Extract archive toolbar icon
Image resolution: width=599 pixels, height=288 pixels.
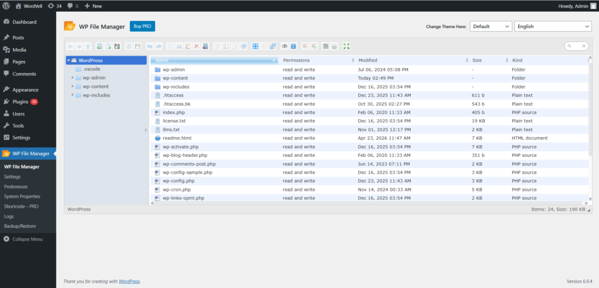[305, 46]
